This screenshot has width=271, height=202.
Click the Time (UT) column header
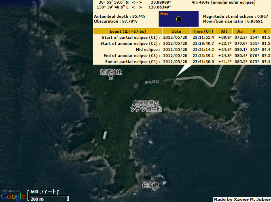point(203,31)
